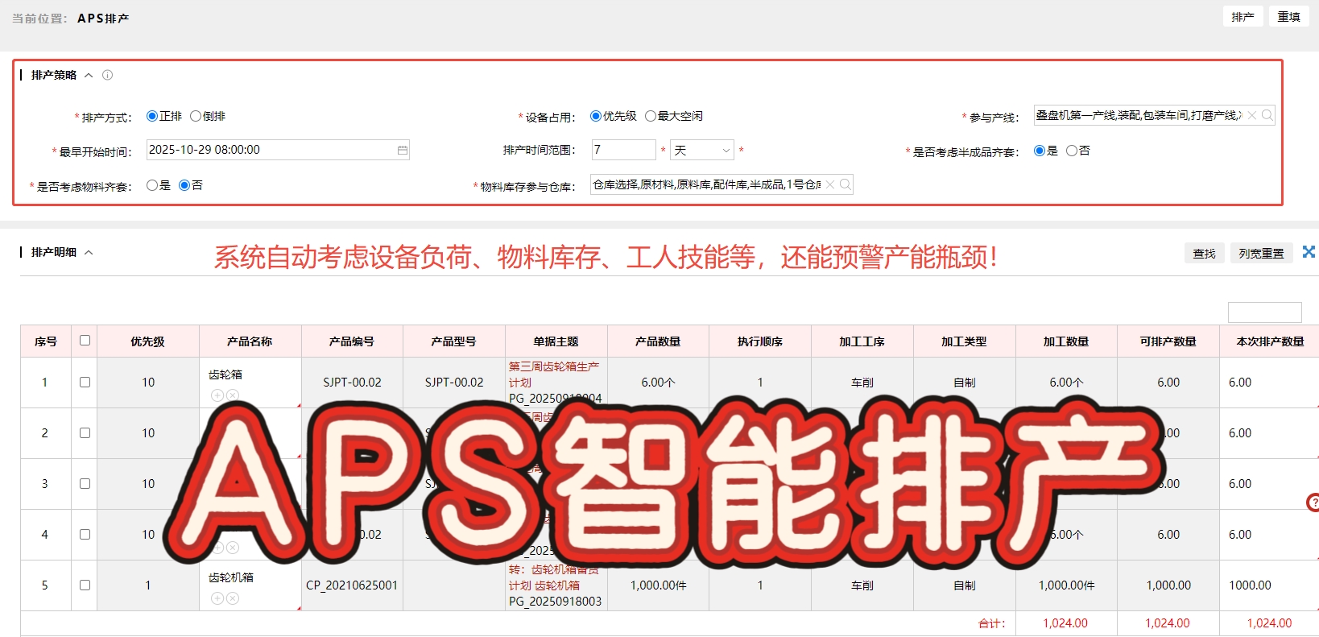Click the 最早开始时间 date field
This screenshot has height=637, width=1319.
click(278, 150)
